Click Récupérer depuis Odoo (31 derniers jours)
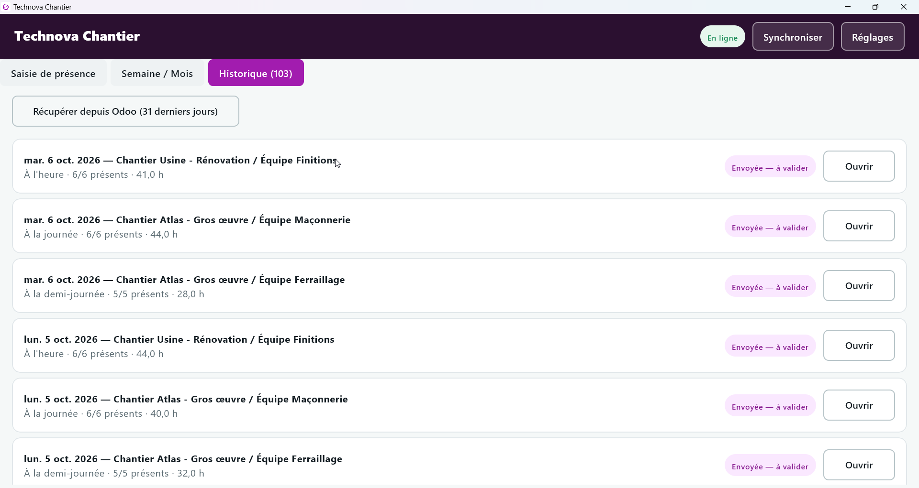Screen dimensions: 919x488 [125, 111]
